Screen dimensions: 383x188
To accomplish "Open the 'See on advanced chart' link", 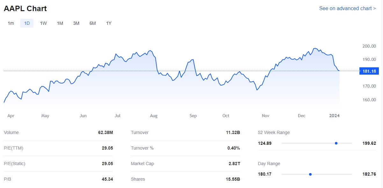I will point(347,9).
